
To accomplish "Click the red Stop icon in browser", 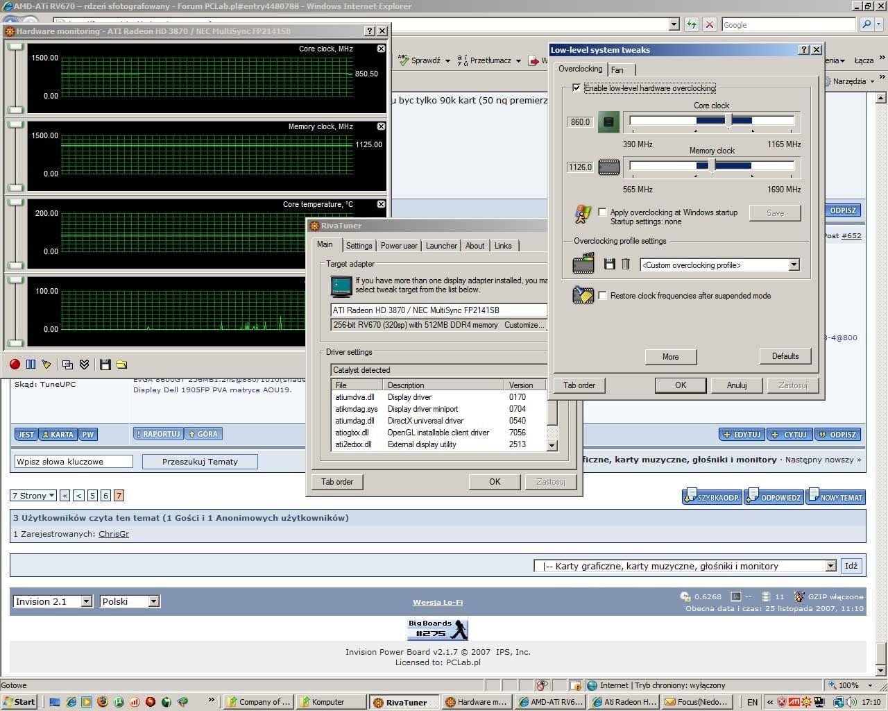I will tap(709, 24).
